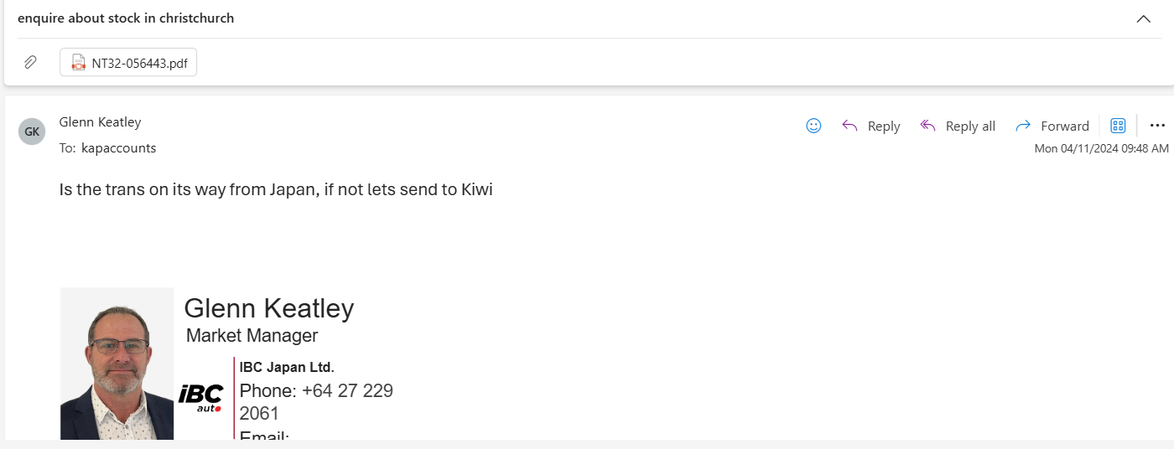Add a reaction with the smiley icon

click(813, 126)
